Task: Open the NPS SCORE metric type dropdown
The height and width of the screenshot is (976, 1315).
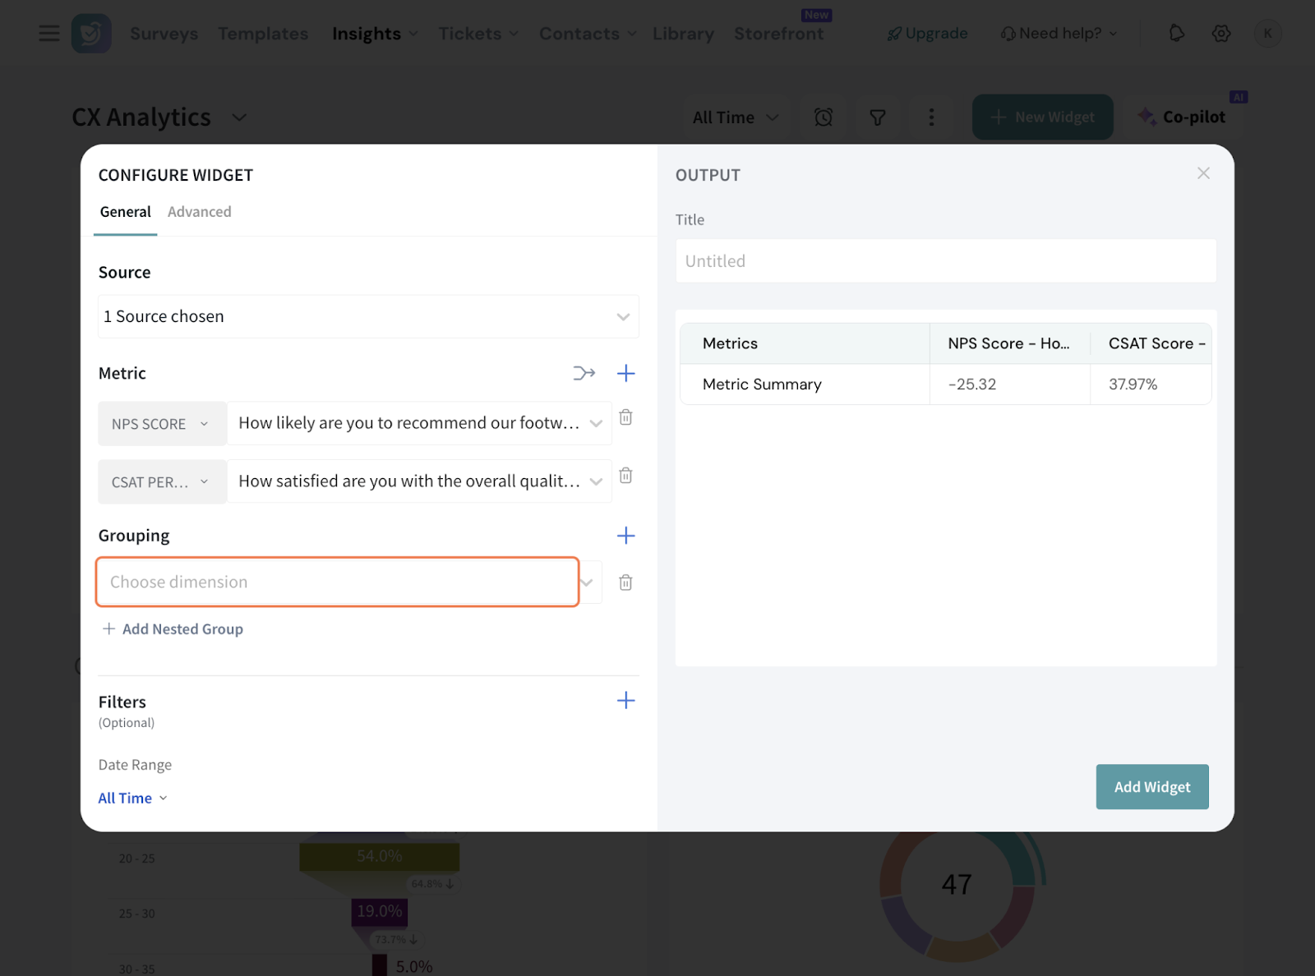Action: click(x=162, y=424)
